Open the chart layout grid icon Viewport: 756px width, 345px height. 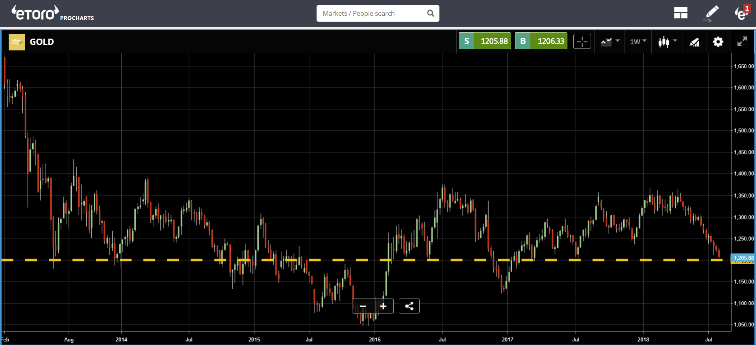pyautogui.click(x=680, y=13)
